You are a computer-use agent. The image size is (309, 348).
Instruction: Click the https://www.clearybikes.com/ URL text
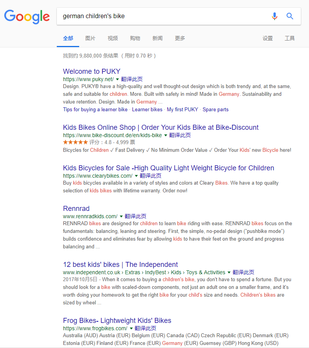pyautogui.click(x=98, y=176)
